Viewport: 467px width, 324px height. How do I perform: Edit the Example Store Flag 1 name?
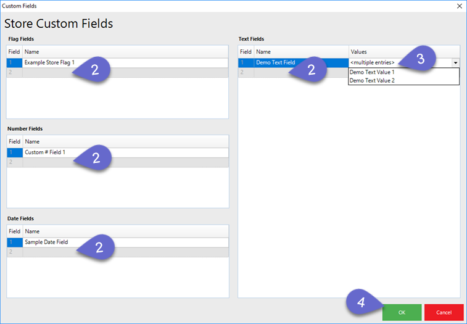point(49,63)
